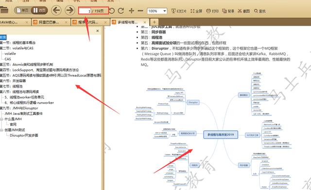
Task: Open bookmark 第一节：线程的基本概念
Action: click(x=18, y=43)
